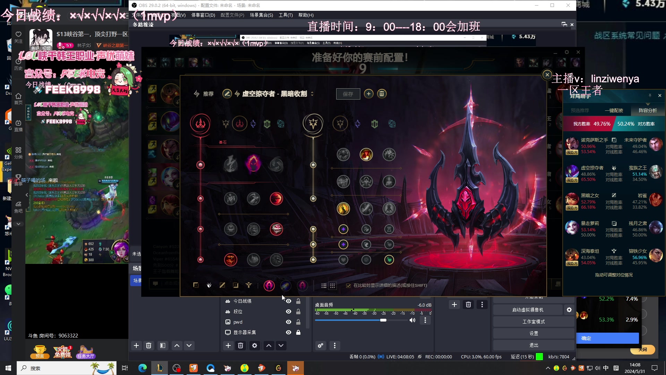
Task: Open 场景集合(S) menu
Action: [x=262, y=15]
